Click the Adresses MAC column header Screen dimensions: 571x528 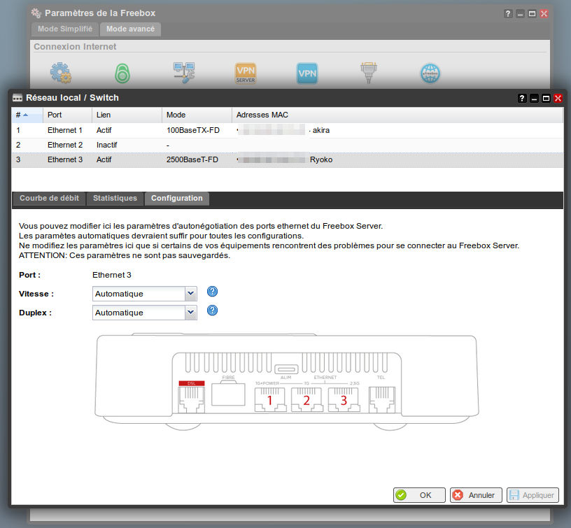click(397, 115)
